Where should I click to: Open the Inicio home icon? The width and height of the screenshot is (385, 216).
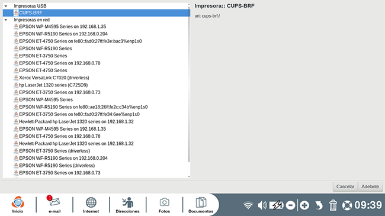18,205
